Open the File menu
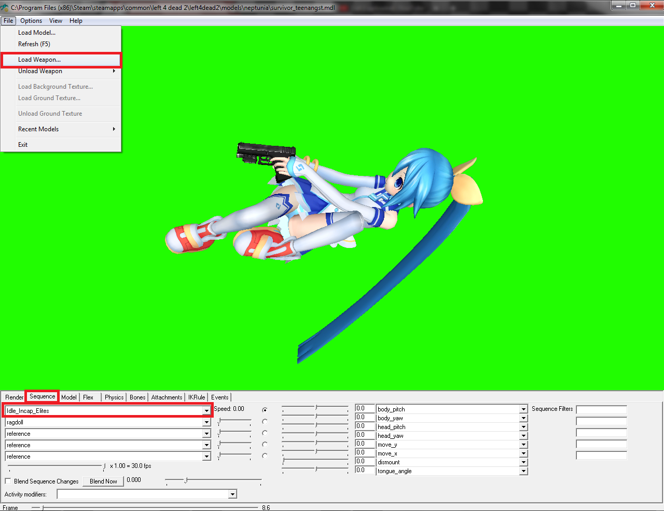The image size is (664, 511). [x=8, y=21]
